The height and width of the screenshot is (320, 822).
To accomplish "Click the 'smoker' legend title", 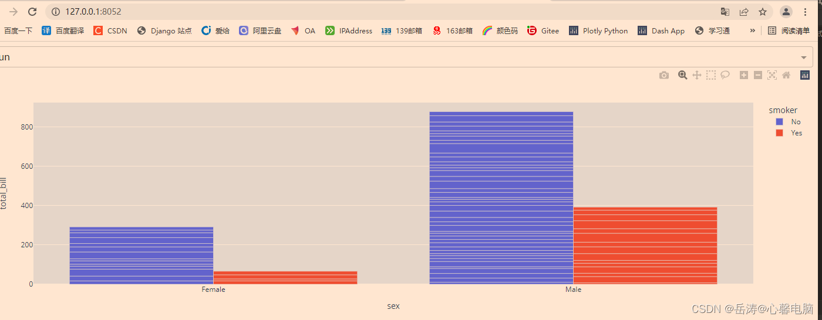I will click(x=783, y=110).
